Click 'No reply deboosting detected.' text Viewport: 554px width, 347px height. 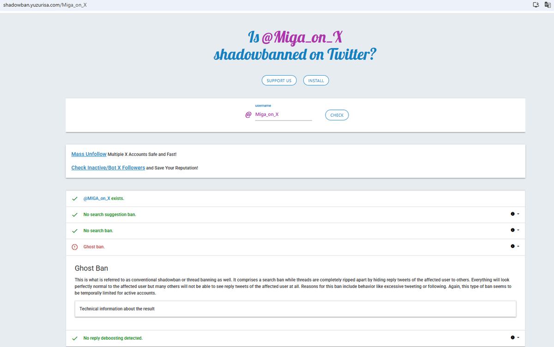coord(113,338)
